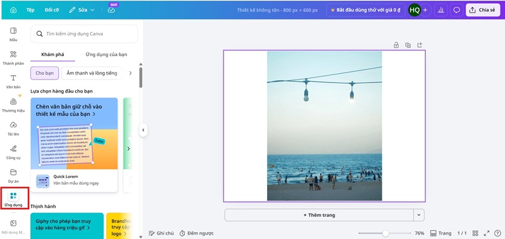Show more category chips with arrow
This screenshot has width=505, height=239.
coord(130,73)
